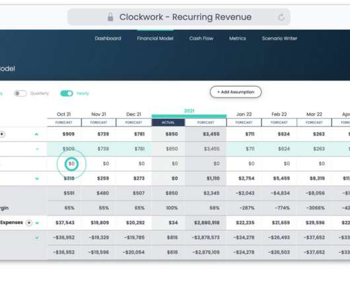Viewport: 350px width, 292px height.
Task: Click the -$26,493 cell
Action: pyautogui.click(x=279, y=238)
